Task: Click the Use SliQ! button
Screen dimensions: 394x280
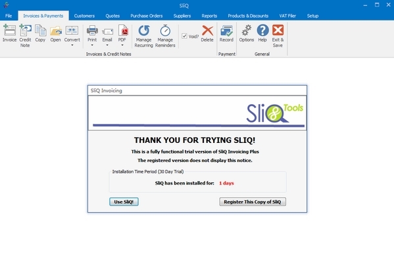Action: point(124,202)
